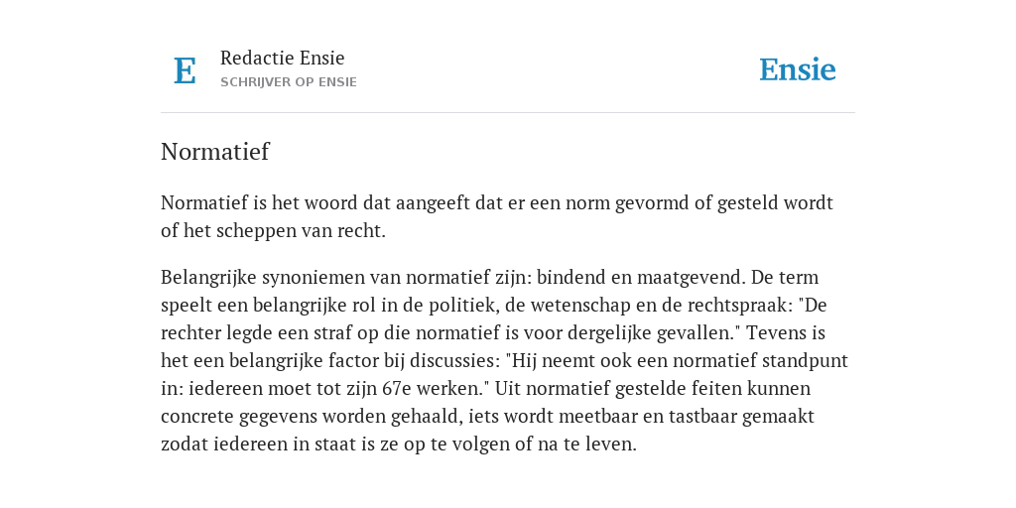Click the horizontal divider below the author header
This screenshot has width=1016, height=508.
tap(508, 113)
